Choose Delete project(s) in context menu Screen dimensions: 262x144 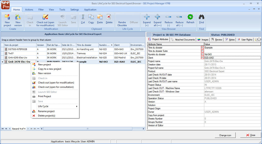click(46, 116)
